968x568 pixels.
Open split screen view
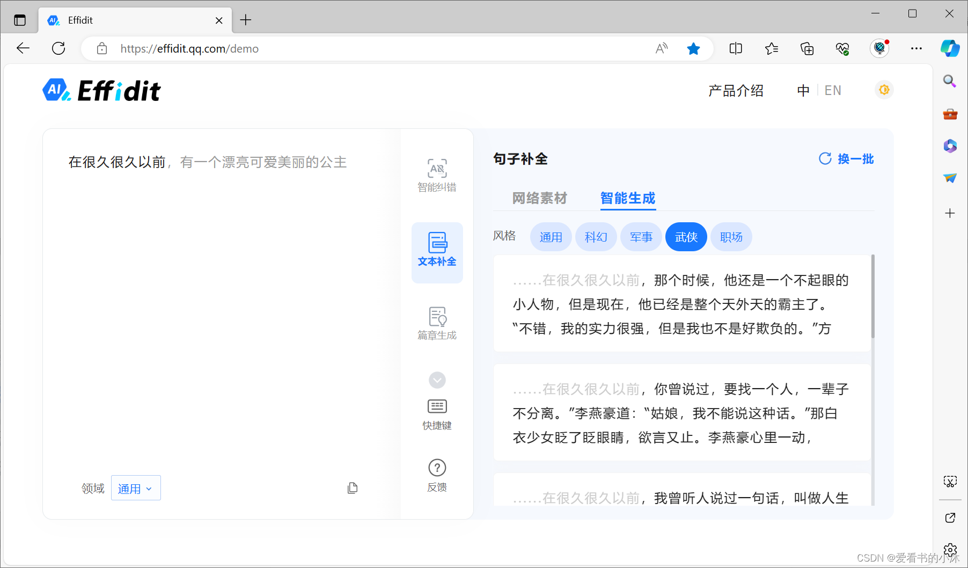click(x=736, y=49)
